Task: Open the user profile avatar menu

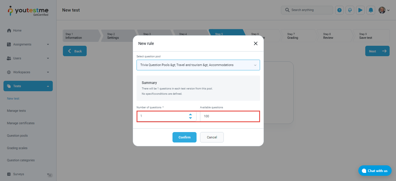Action: pyautogui.click(x=384, y=10)
